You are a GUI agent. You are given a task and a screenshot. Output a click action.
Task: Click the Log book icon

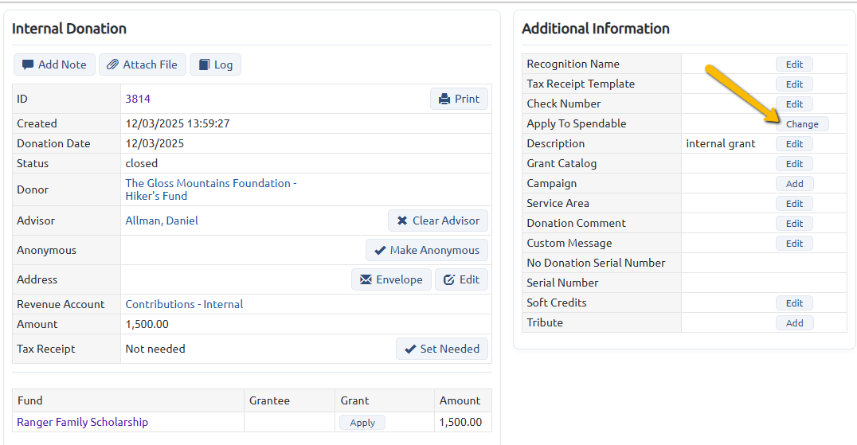coord(204,64)
